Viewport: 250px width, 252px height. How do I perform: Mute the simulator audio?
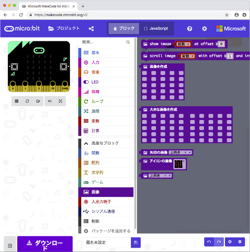tap(50, 101)
